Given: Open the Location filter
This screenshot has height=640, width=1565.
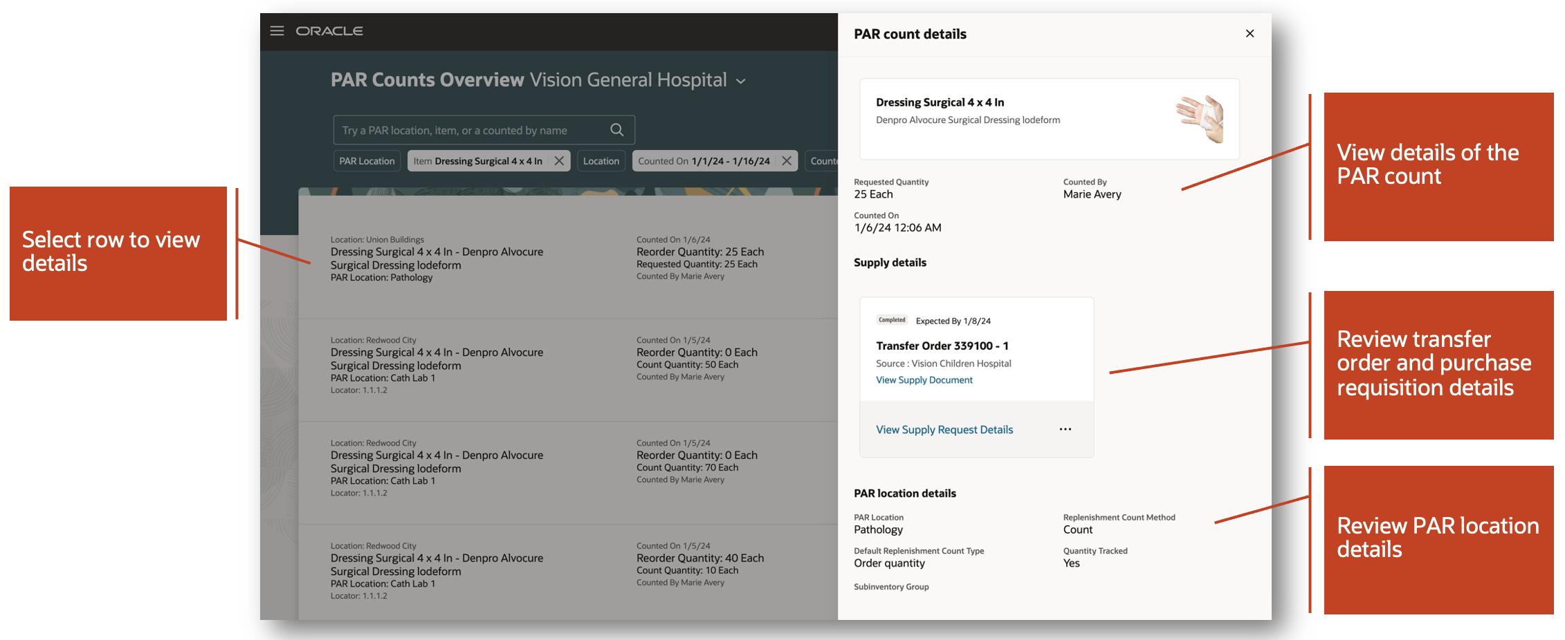Looking at the screenshot, I should tap(601, 160).
